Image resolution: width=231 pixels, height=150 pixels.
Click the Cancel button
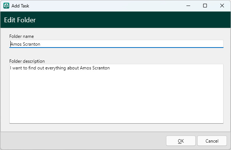(x=212, y=141)
